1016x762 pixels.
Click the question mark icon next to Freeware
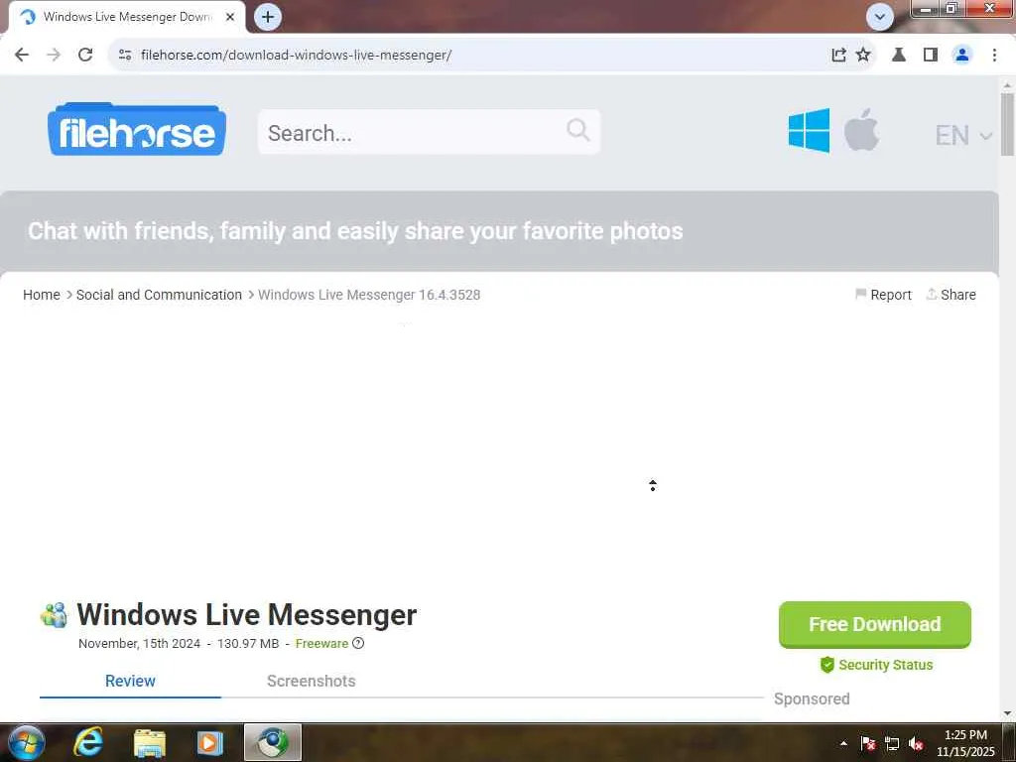[x=357, y=643]
